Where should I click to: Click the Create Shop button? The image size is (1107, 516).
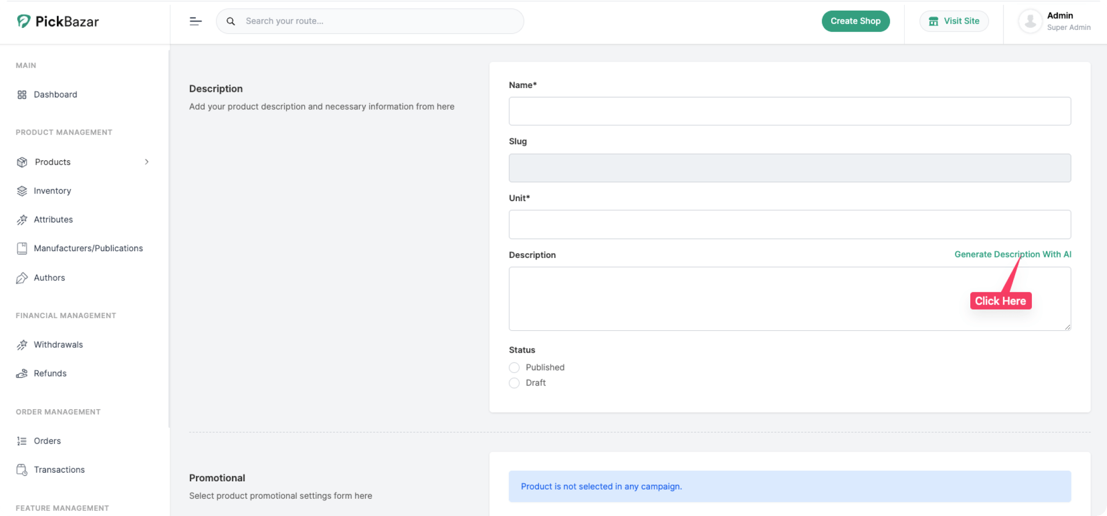855,21
